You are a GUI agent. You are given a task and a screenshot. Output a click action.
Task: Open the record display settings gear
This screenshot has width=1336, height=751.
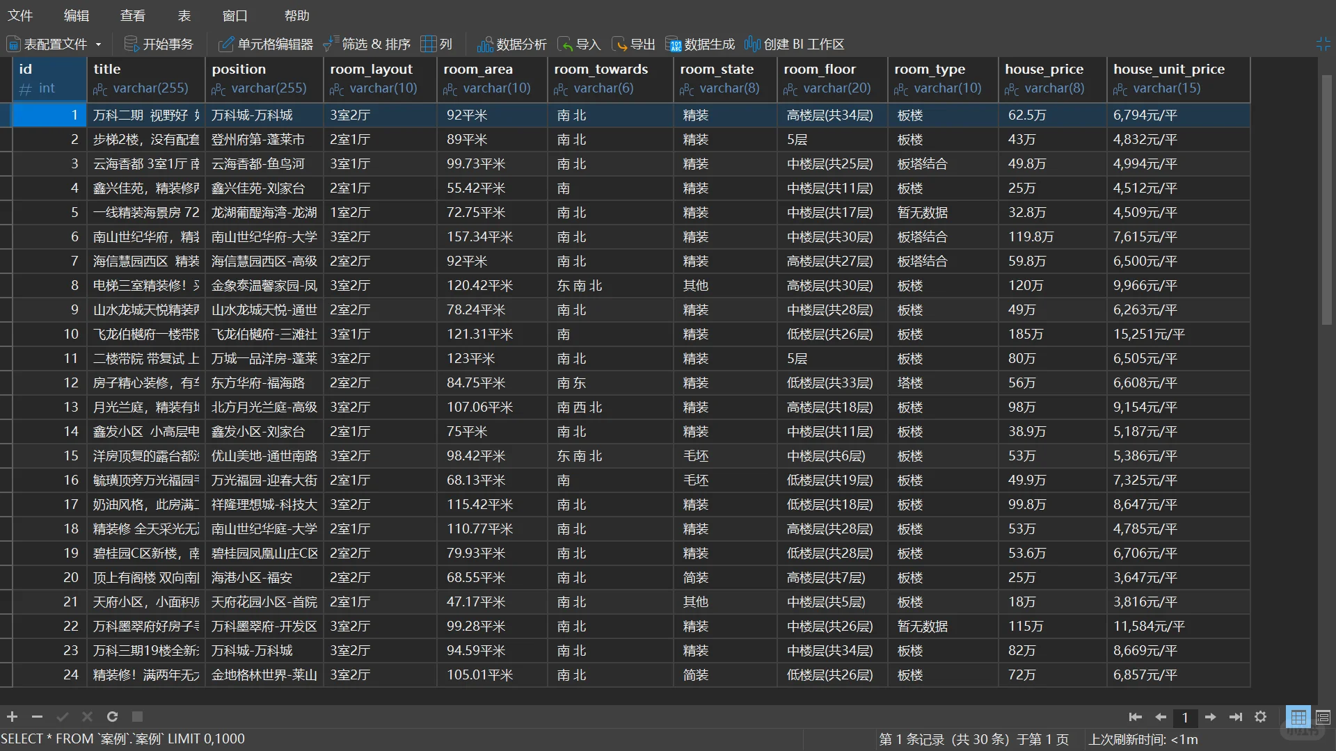coord(1261,717)
